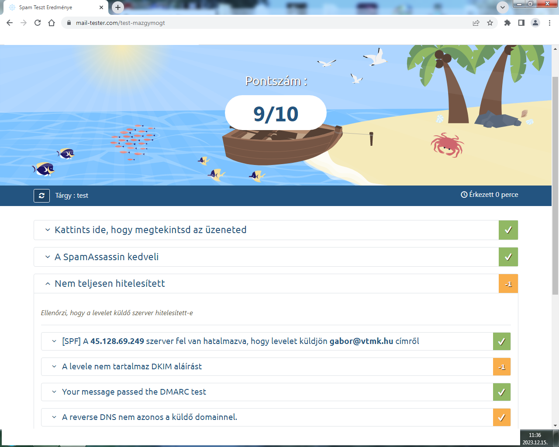The height and width of the screenshot is (447, 559).
Task: Click orange -1 badge on 'Nem teljesen hitelesített'
Action: click(508, 284)
